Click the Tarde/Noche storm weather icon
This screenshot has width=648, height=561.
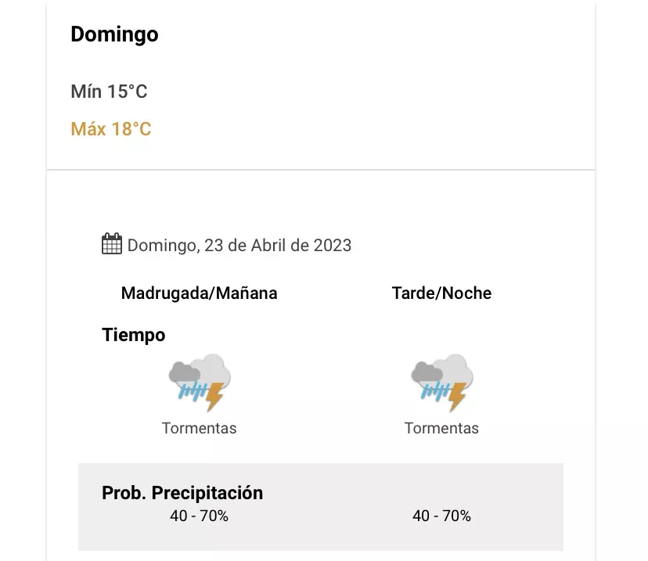click(x=442, y=383)
